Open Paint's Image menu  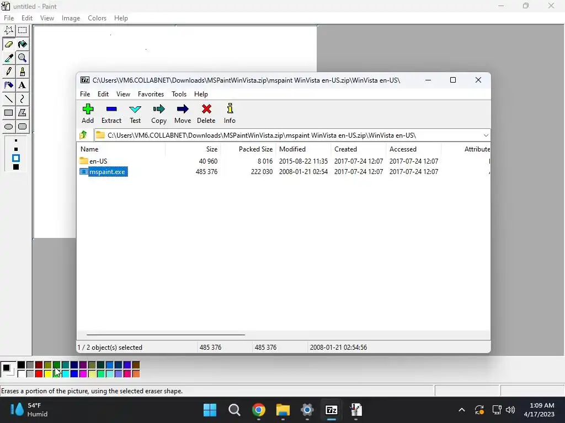pyautogui.click(x=71, y=18)
